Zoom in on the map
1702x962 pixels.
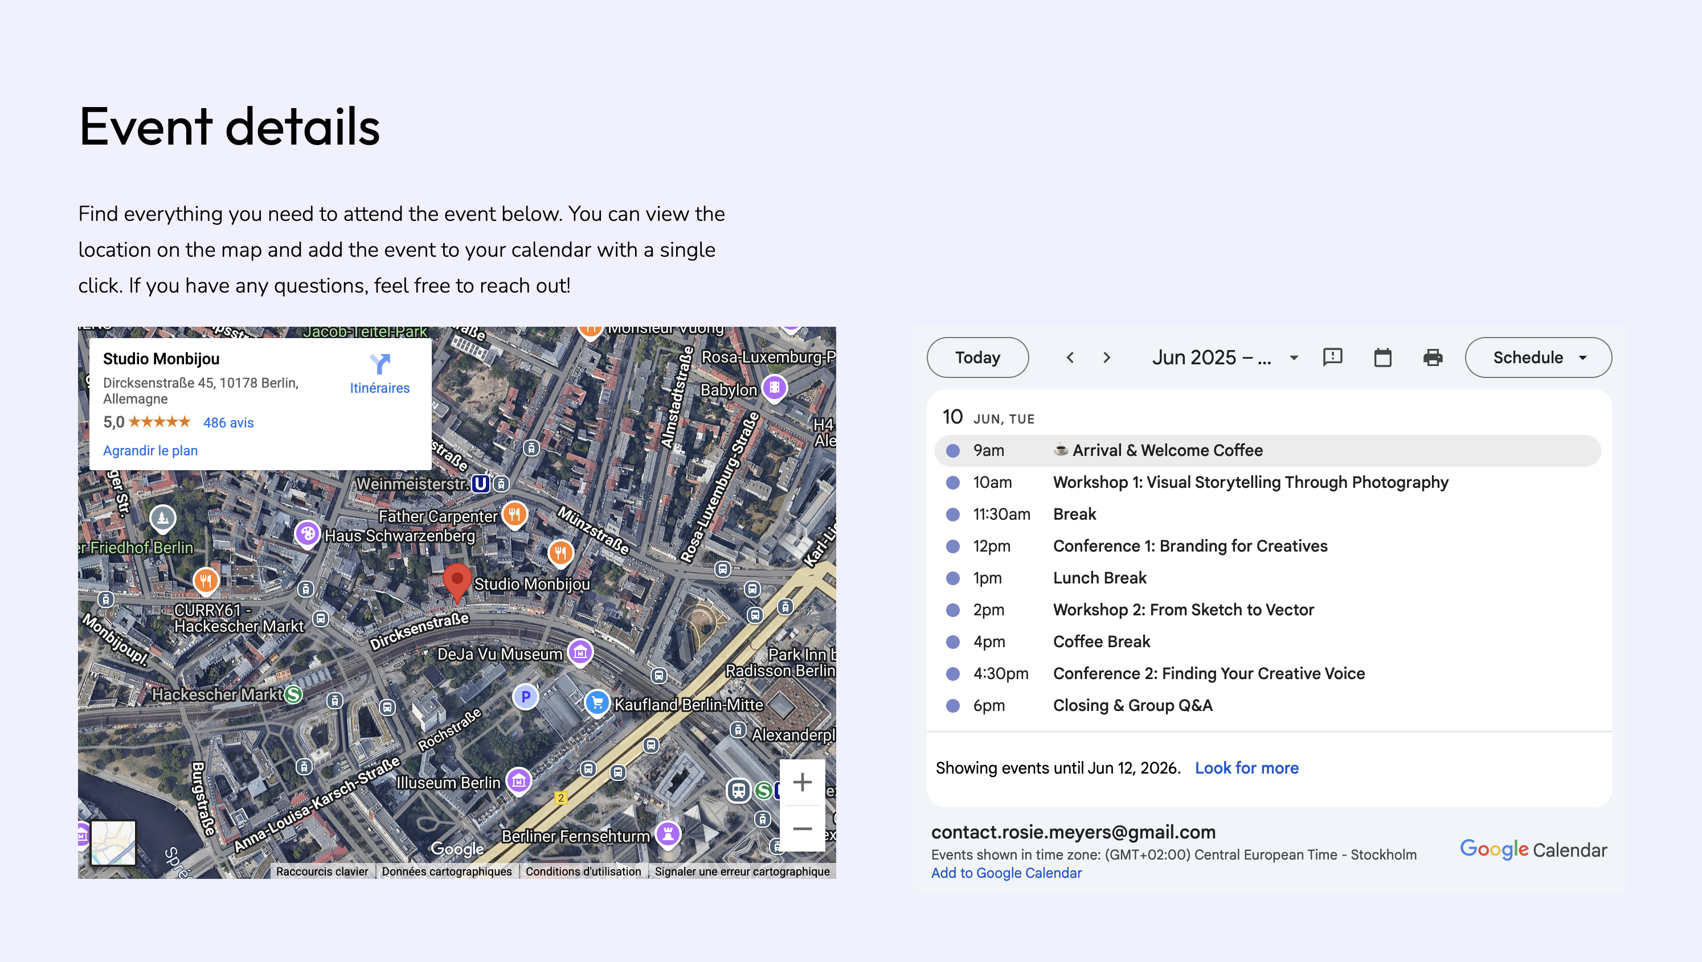[802, 782]
